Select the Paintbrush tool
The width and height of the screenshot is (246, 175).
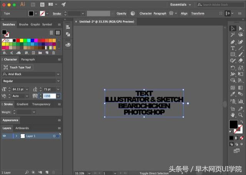tap(240, 54)
